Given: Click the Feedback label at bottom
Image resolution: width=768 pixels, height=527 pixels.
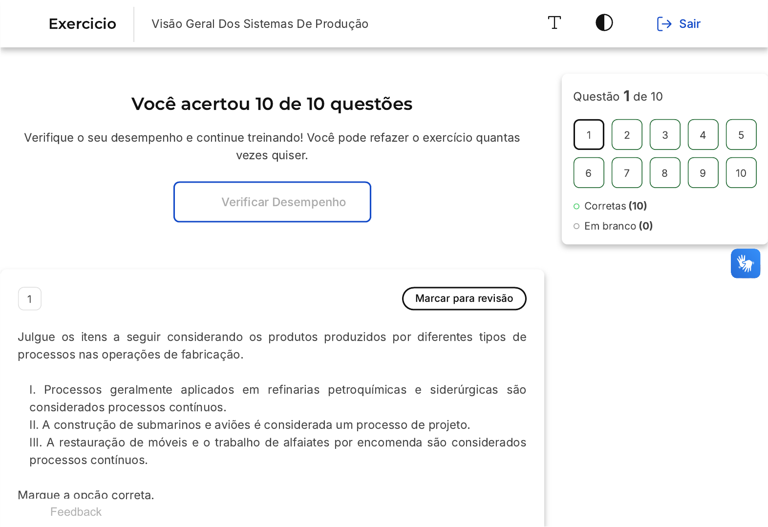Looking at the screenshot, I should (76, 512).
